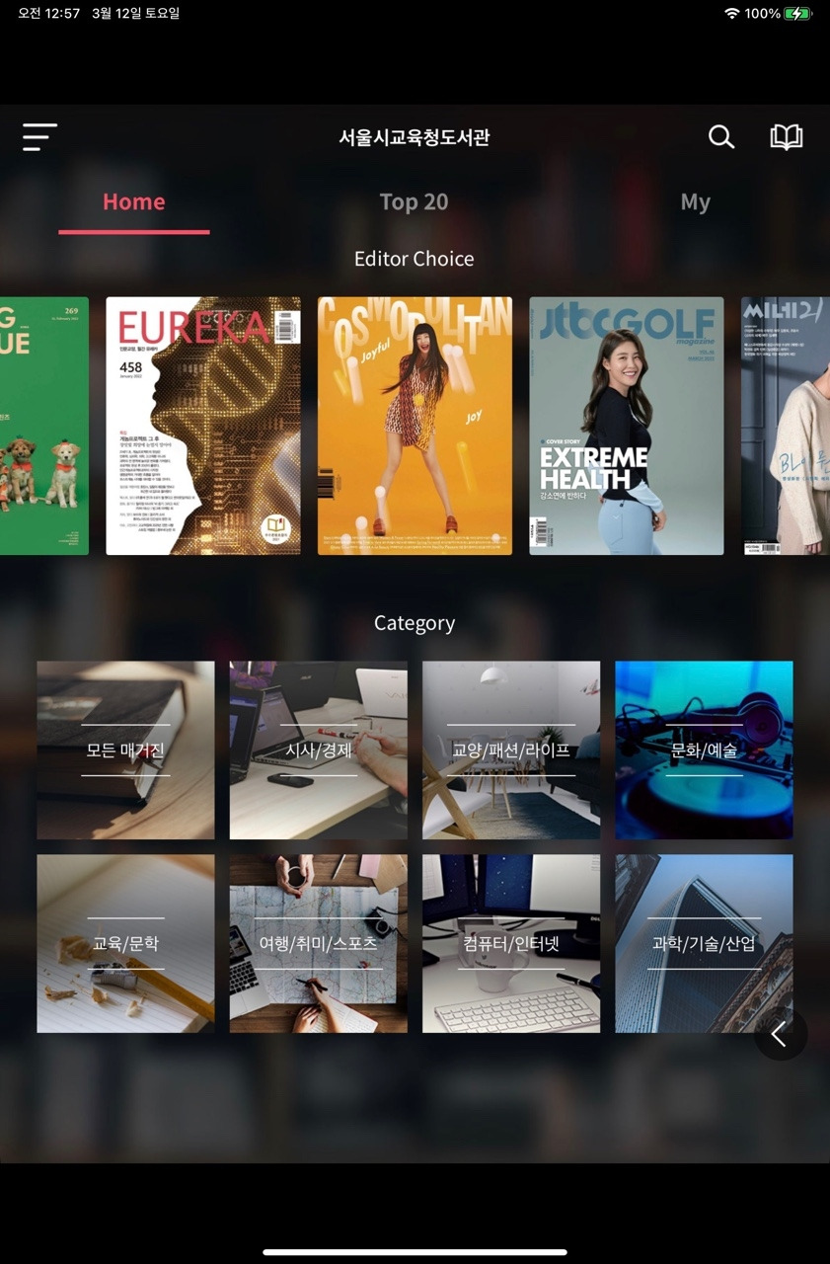The height and width of the screenshot is (1264, 830).
Task: Switch to the My tab
Action: [x=696, y=201]
